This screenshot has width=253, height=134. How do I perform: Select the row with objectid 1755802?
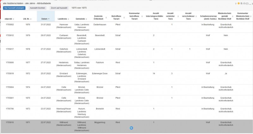[9, 24]
